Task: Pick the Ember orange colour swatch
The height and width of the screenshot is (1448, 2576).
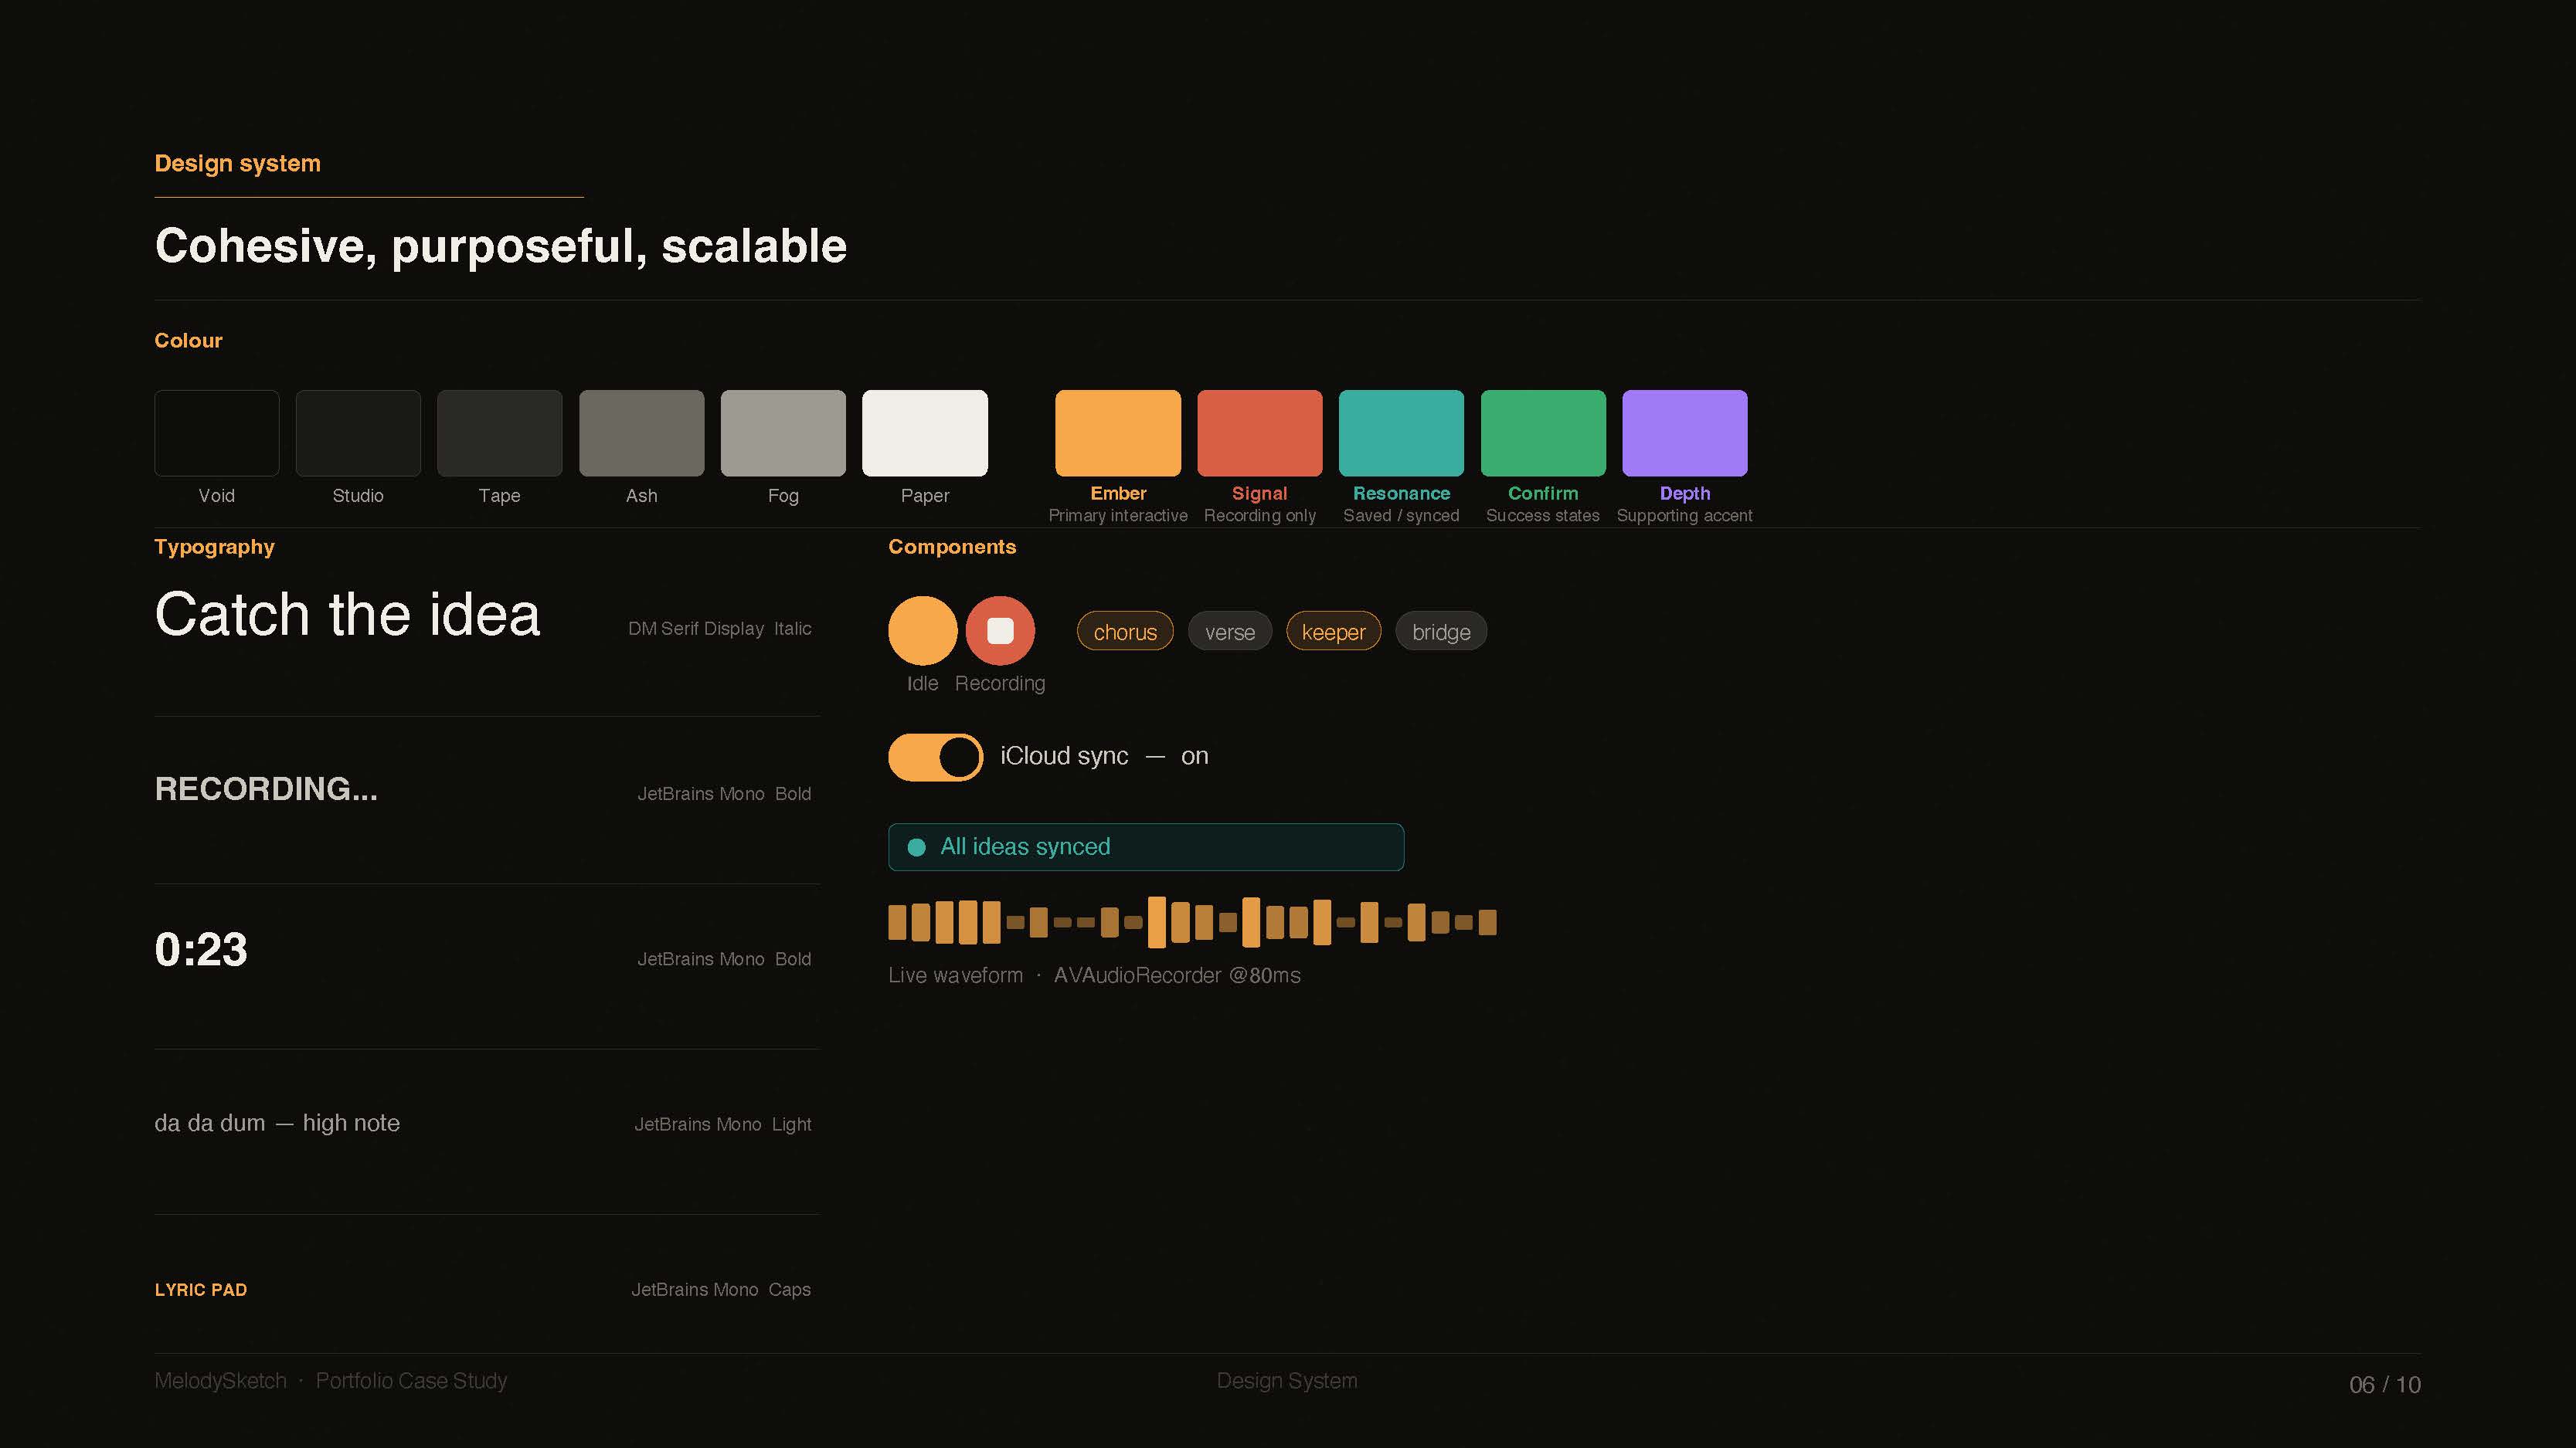Action: [1117, 432]
